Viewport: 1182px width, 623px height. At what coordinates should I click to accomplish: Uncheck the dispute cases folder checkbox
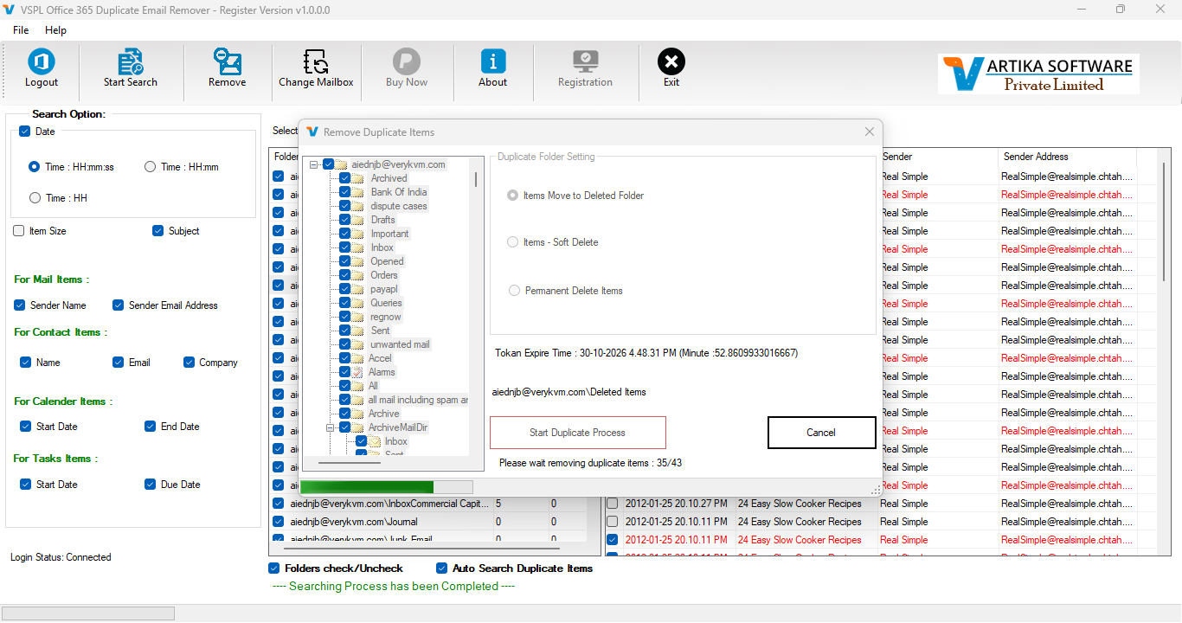[345, 206]
